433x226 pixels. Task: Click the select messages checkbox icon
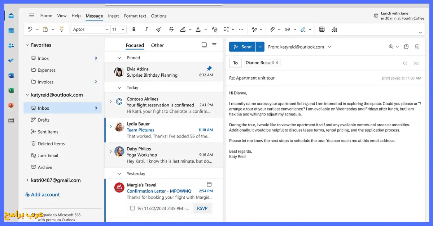click(x=204, y=45)
